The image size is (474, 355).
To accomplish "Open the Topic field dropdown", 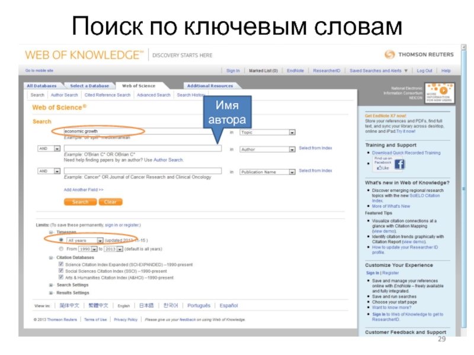I will (x=268, y=132).
